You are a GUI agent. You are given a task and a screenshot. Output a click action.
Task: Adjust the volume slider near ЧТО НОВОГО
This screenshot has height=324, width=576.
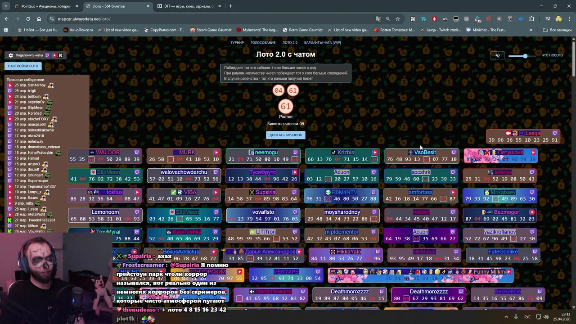pos(523,56)
